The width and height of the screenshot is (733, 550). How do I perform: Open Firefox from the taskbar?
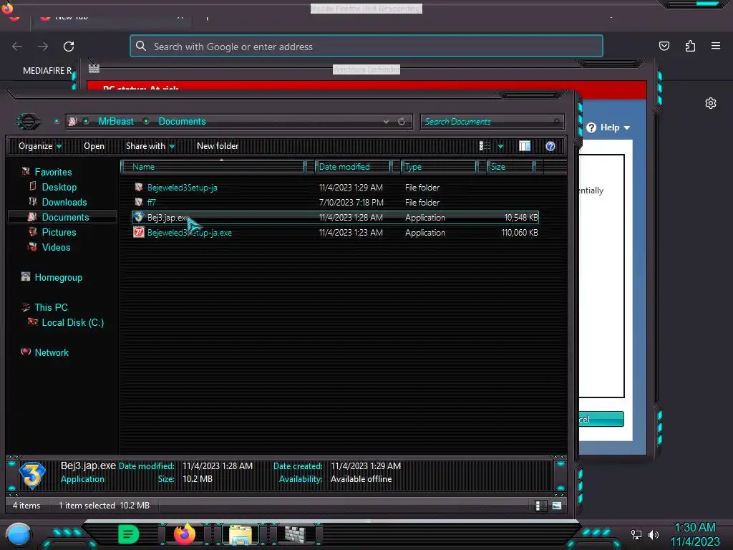point(185,534)
